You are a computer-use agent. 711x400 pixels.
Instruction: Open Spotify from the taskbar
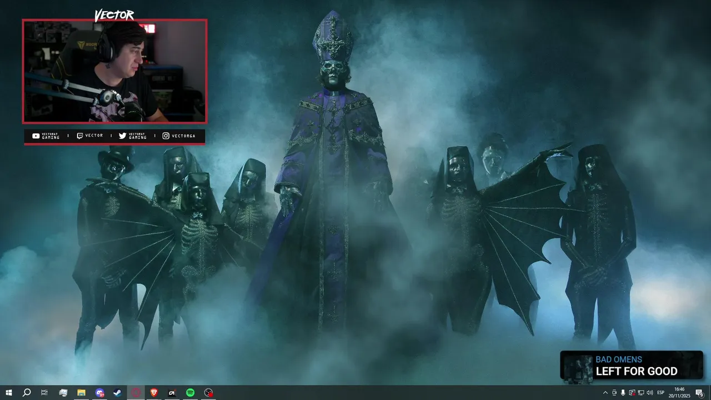click(190, 393)
